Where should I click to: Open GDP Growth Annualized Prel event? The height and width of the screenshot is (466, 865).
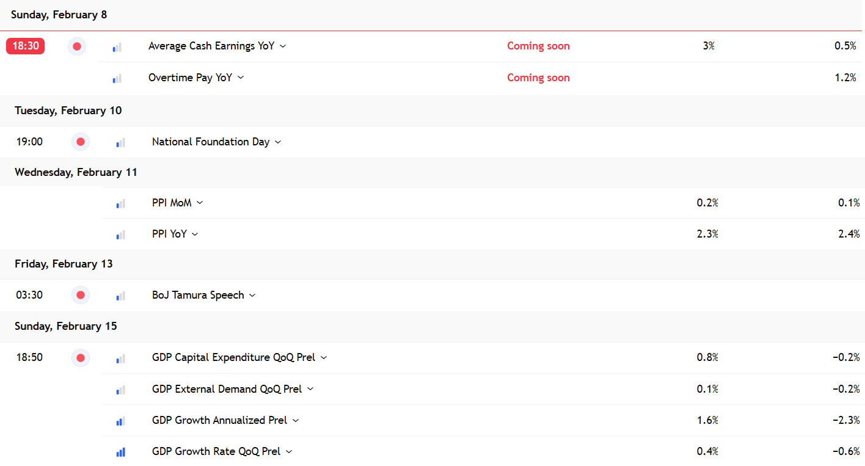(220, 420)
